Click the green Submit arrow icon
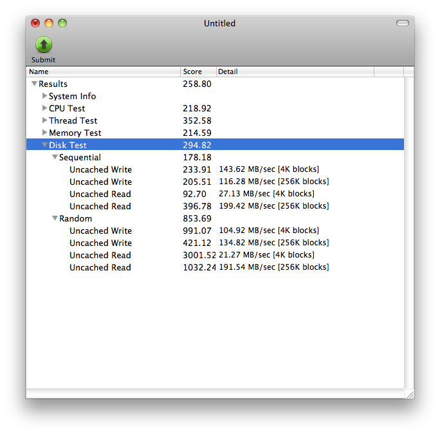 (44, 44)
